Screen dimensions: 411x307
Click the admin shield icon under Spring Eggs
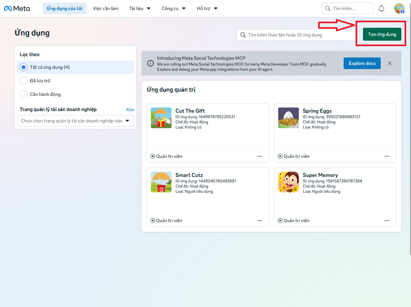[280, 156]
